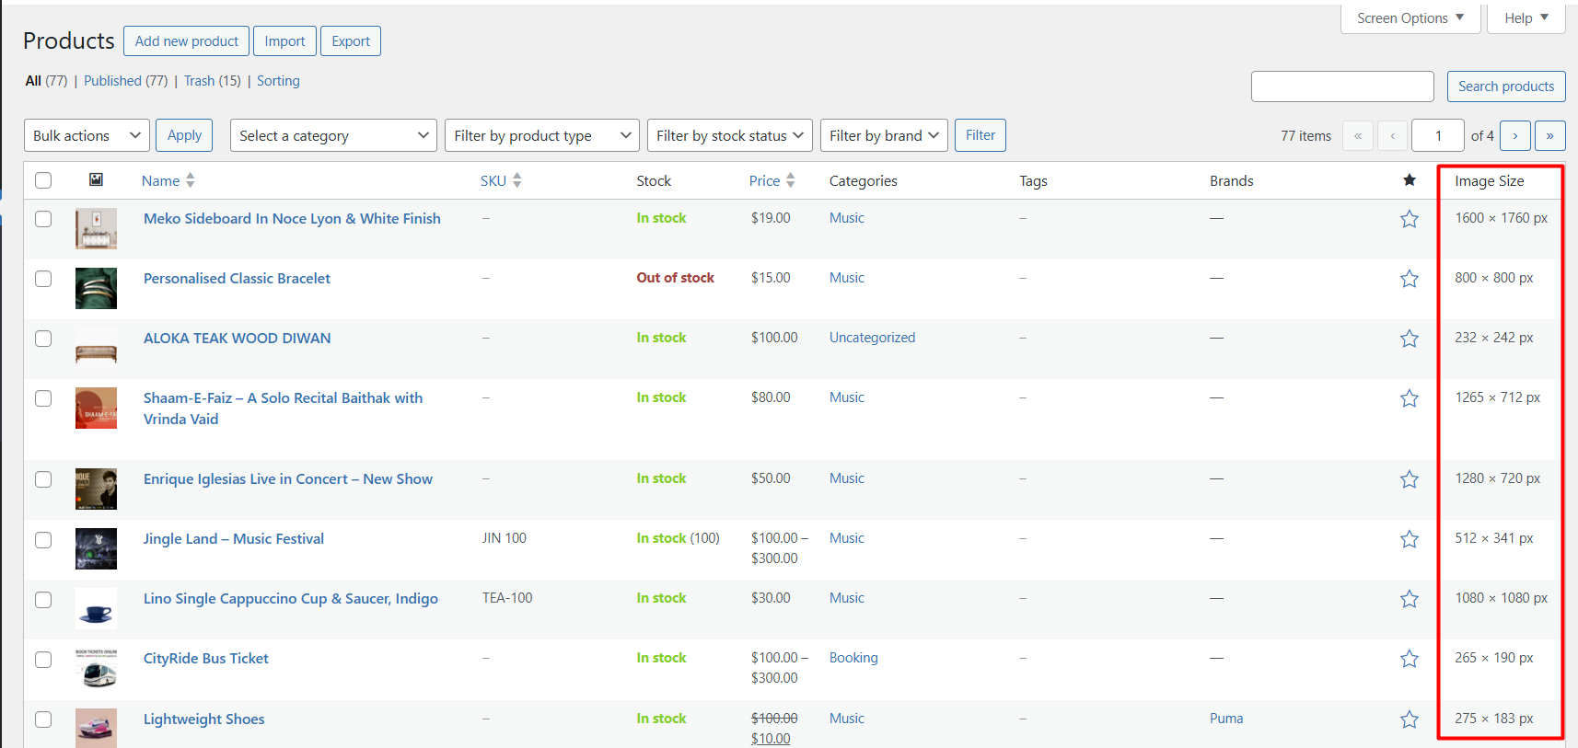The image size is (1578, 748).
Task: Expand the Filter by stock status dropdown
Action: [729, 136]
